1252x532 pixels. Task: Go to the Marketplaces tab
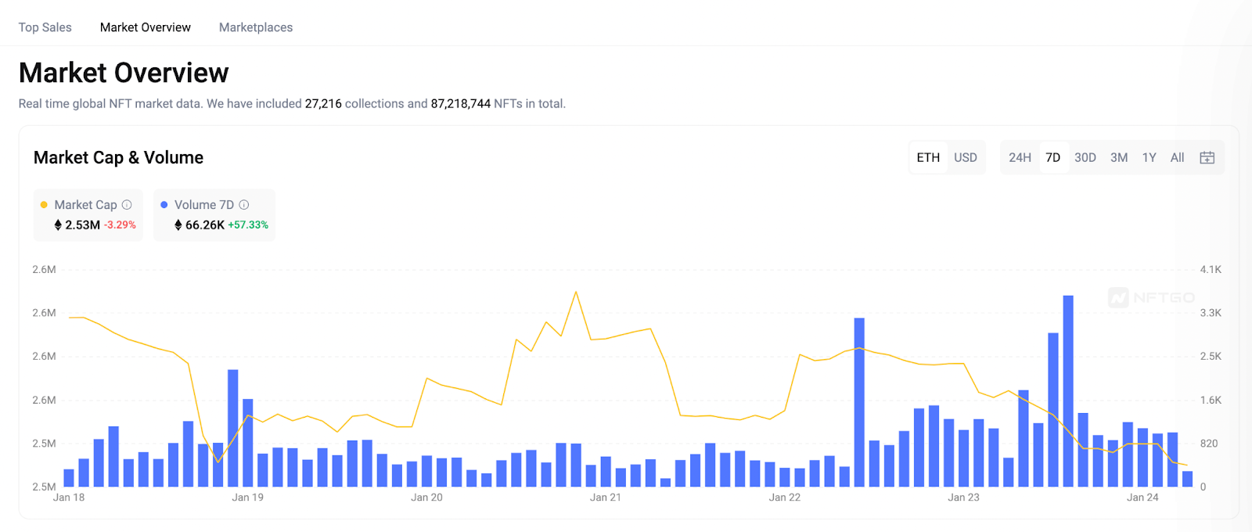(256, 27)
